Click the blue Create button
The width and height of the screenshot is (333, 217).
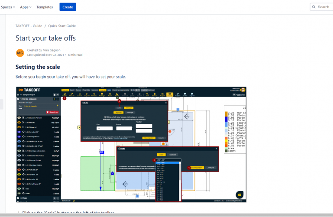point(68,7)
